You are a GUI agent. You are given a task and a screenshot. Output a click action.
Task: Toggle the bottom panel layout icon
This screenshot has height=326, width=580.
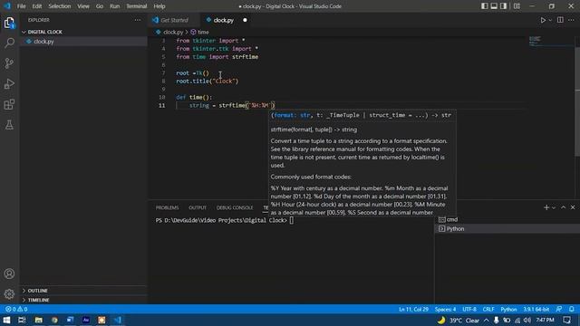click(x=494, y=6)
